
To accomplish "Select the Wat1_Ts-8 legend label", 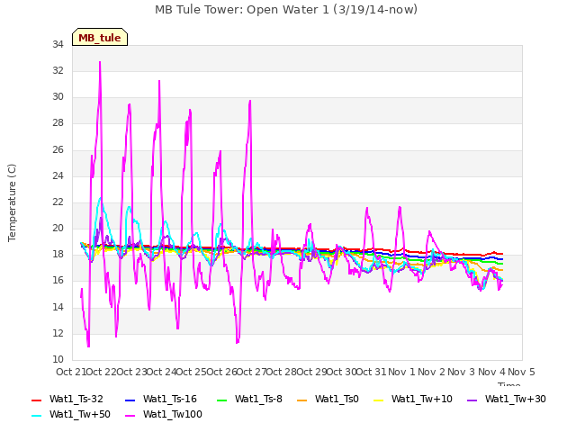I will [x=258, y=400].
